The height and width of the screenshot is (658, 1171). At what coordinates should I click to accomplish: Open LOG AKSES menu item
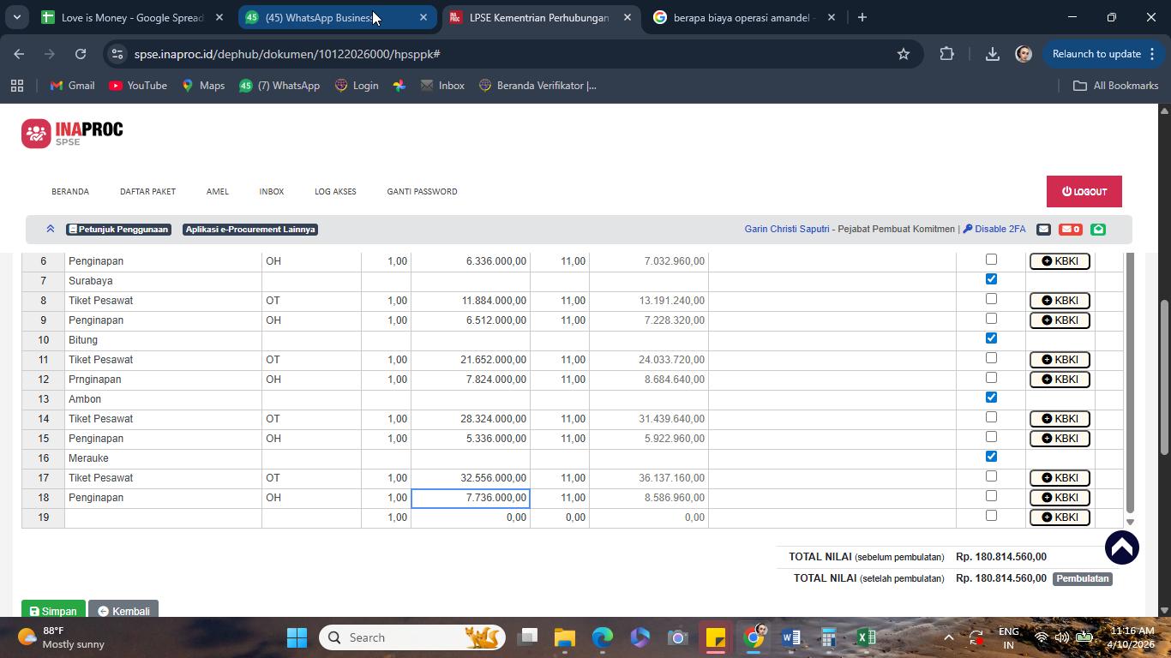click(335, 191)
